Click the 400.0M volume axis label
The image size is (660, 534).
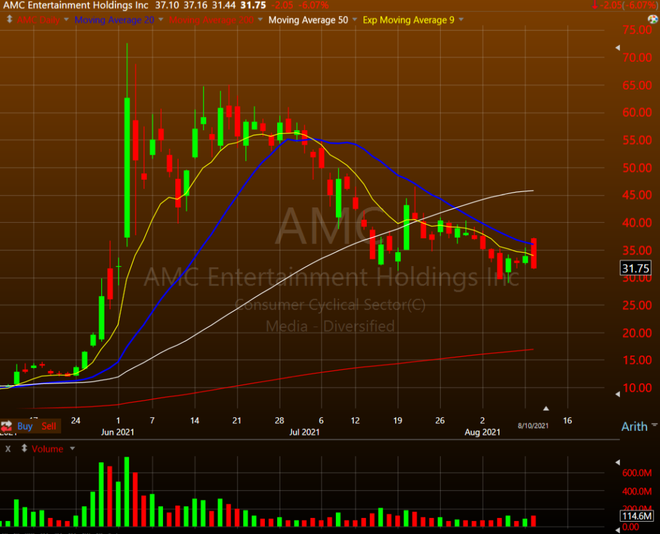tap(637, 491)
